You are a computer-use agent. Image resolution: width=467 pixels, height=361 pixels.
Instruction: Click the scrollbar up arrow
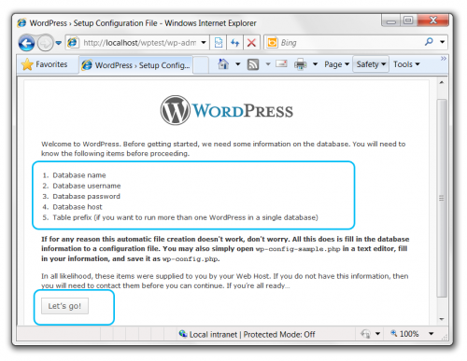click(442, 83)
